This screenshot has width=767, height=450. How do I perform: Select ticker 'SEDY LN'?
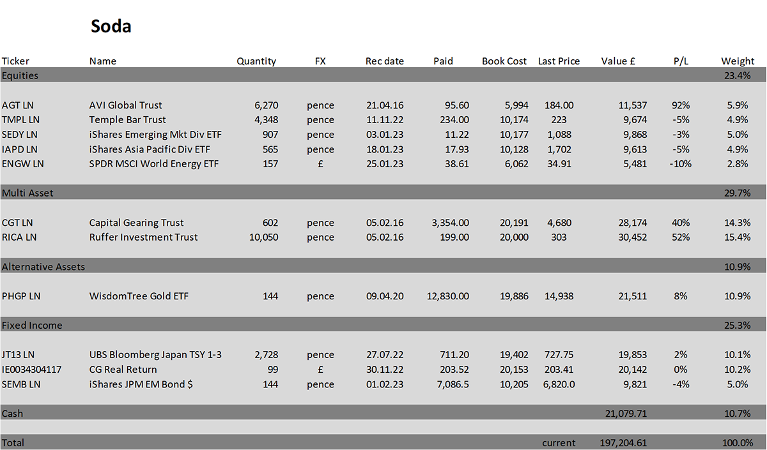click(x=20, y=135)
